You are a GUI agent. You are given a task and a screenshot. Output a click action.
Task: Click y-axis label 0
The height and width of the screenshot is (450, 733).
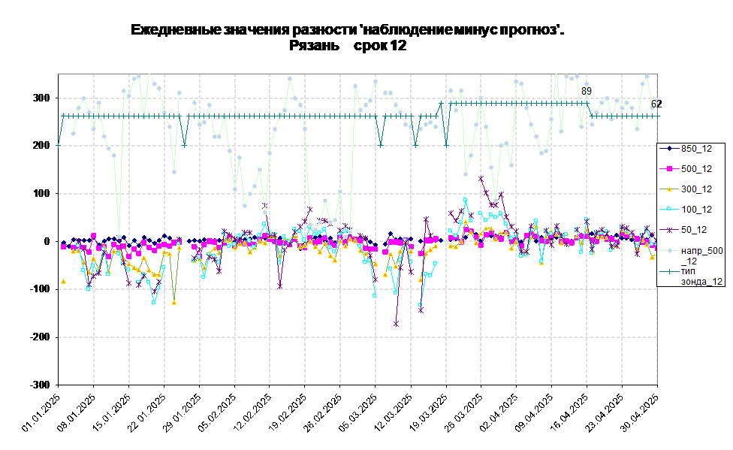click(x=47, y=241)
